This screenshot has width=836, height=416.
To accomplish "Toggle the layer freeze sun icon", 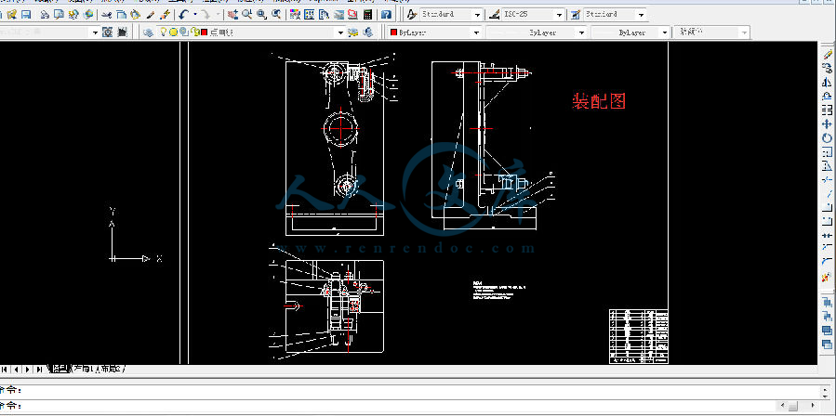I will point(173,32).
